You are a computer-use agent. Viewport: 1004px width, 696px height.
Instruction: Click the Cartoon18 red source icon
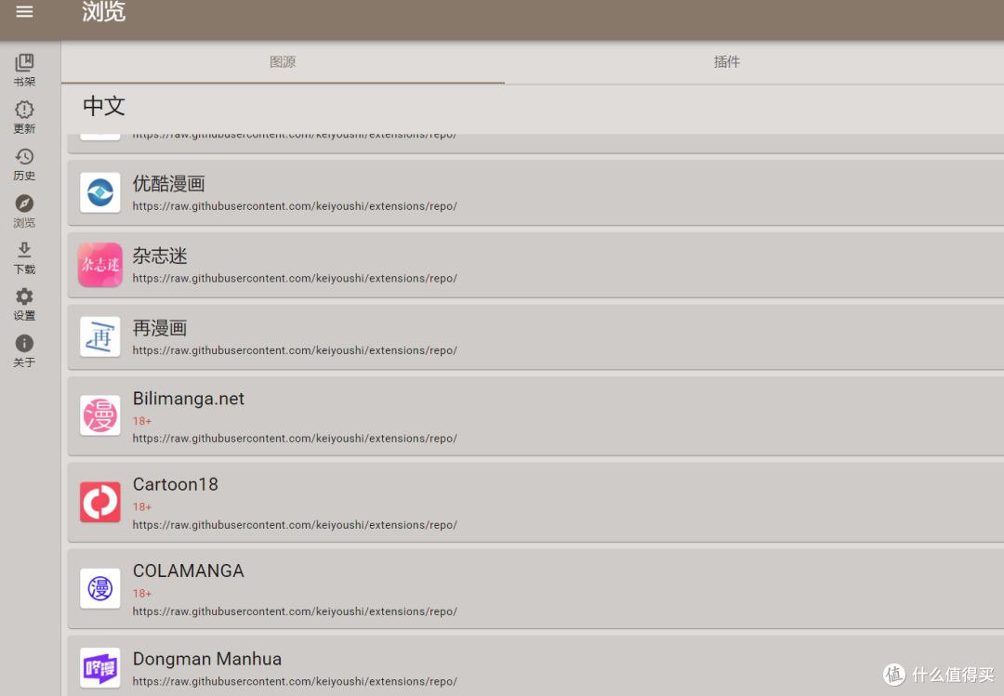(x=99, y=502)
